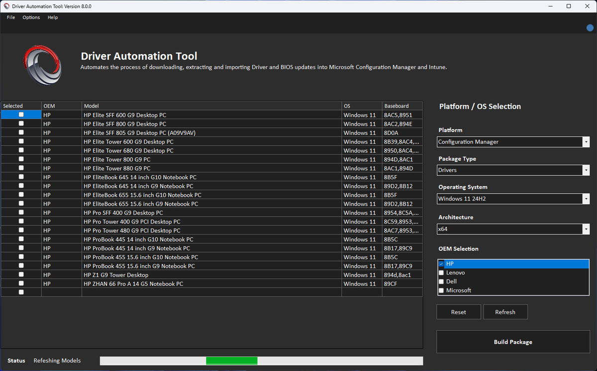The width and height of the screenshot is (597, 371).
Task: Click HP ProBook 455 15.6 inch G10 Notebook PC
Action: click(x=141, y=257)
